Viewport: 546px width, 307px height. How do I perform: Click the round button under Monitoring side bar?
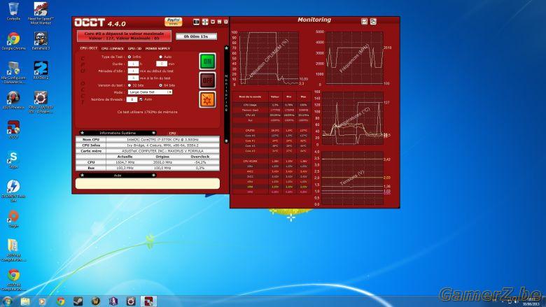(226, 141)
